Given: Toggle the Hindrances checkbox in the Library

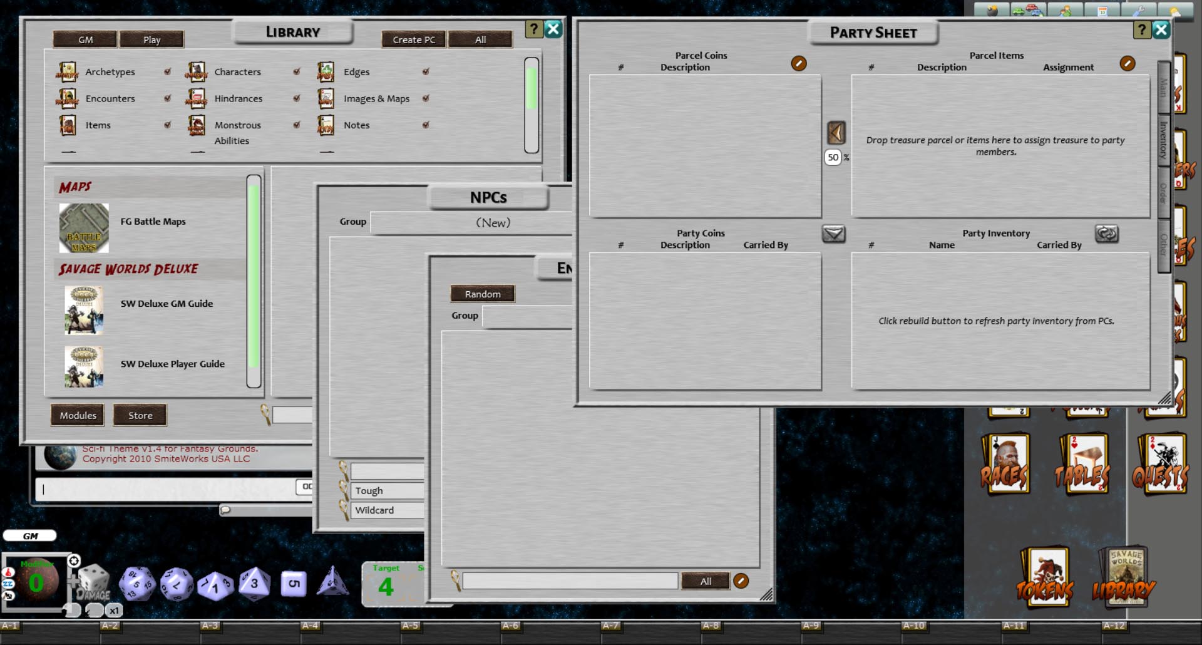Looking at the screenshot, I should click(x=296, y=98).
